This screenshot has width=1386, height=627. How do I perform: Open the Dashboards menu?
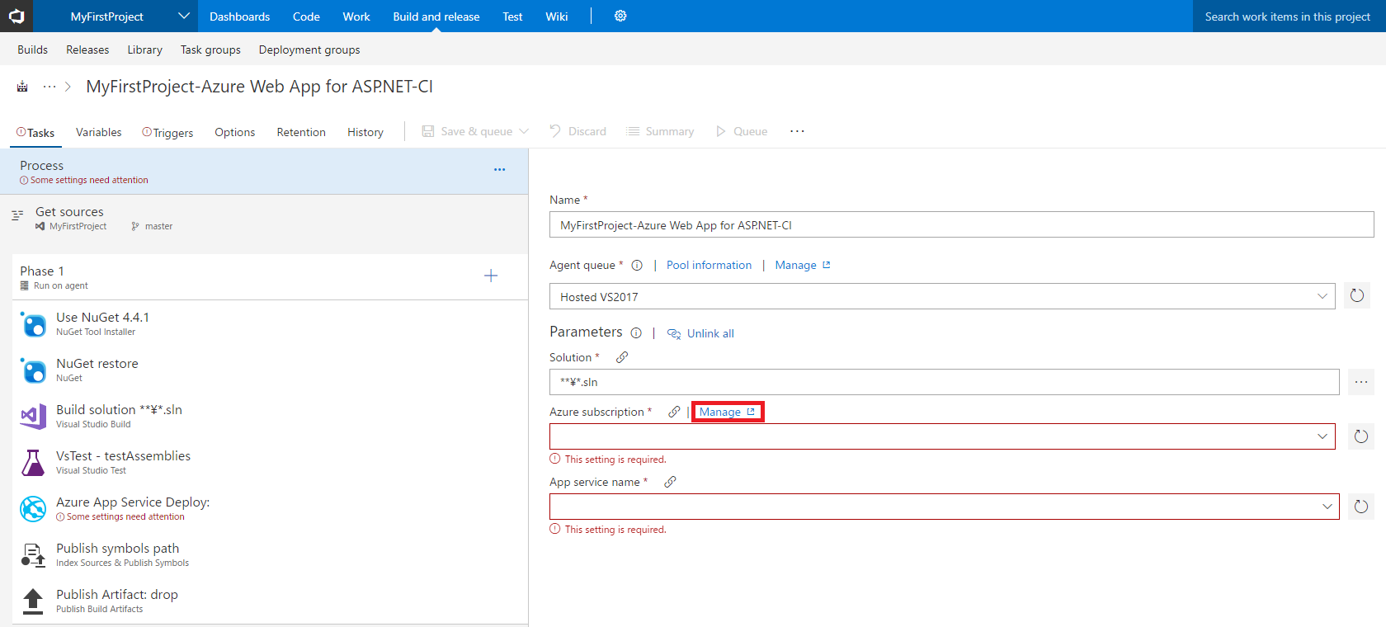pos(239,16)
